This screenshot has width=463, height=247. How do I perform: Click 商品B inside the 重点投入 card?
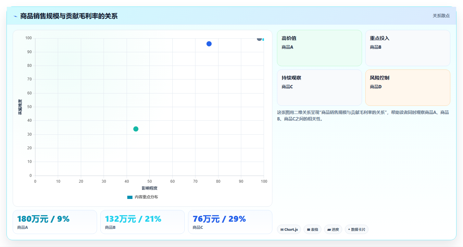coord(376,47)
